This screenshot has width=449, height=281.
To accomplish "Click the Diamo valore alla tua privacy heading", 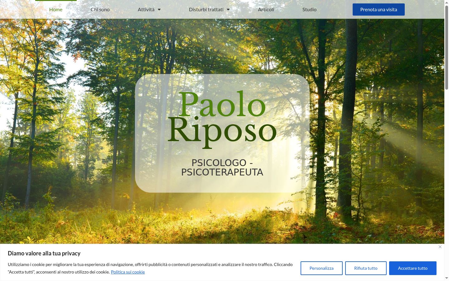I will point(44,253).
